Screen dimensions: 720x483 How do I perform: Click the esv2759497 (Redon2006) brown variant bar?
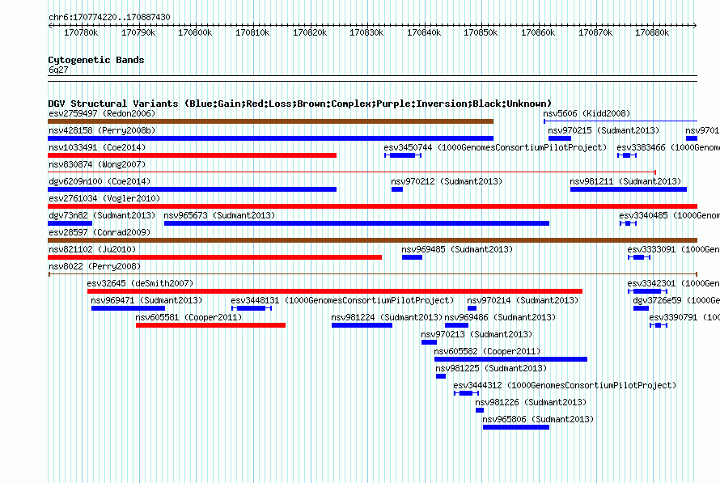[x=270, y=121]
